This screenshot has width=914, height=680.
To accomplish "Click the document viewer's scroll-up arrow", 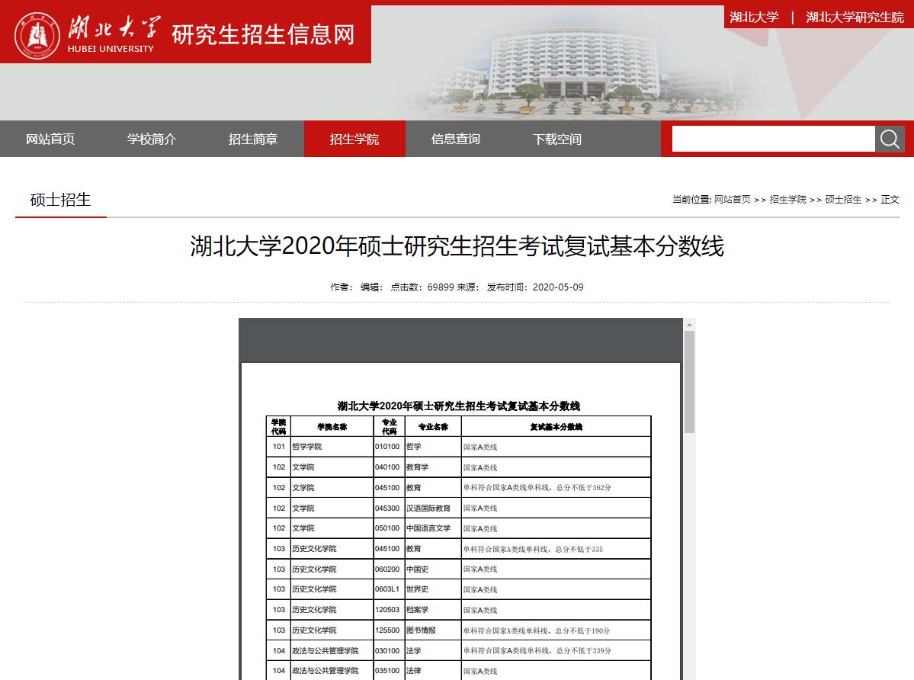I will pos(689,325).
